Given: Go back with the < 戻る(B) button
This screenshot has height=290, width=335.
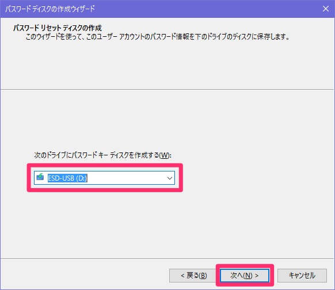Looking at the screenshot, I should click(194, 275).
